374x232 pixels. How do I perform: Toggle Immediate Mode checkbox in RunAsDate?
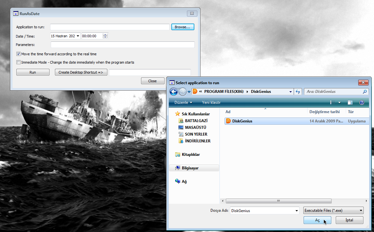click(x=18, y=62)
